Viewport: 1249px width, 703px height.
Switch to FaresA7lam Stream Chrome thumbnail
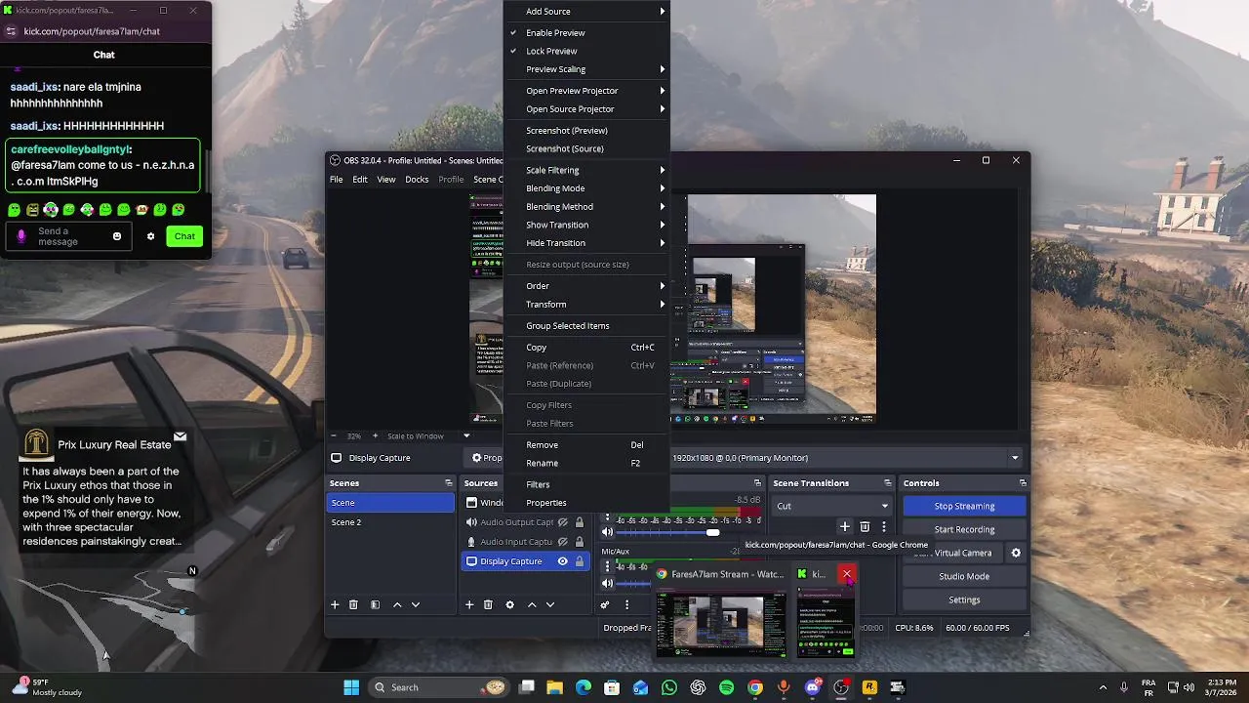pos(721,613)
